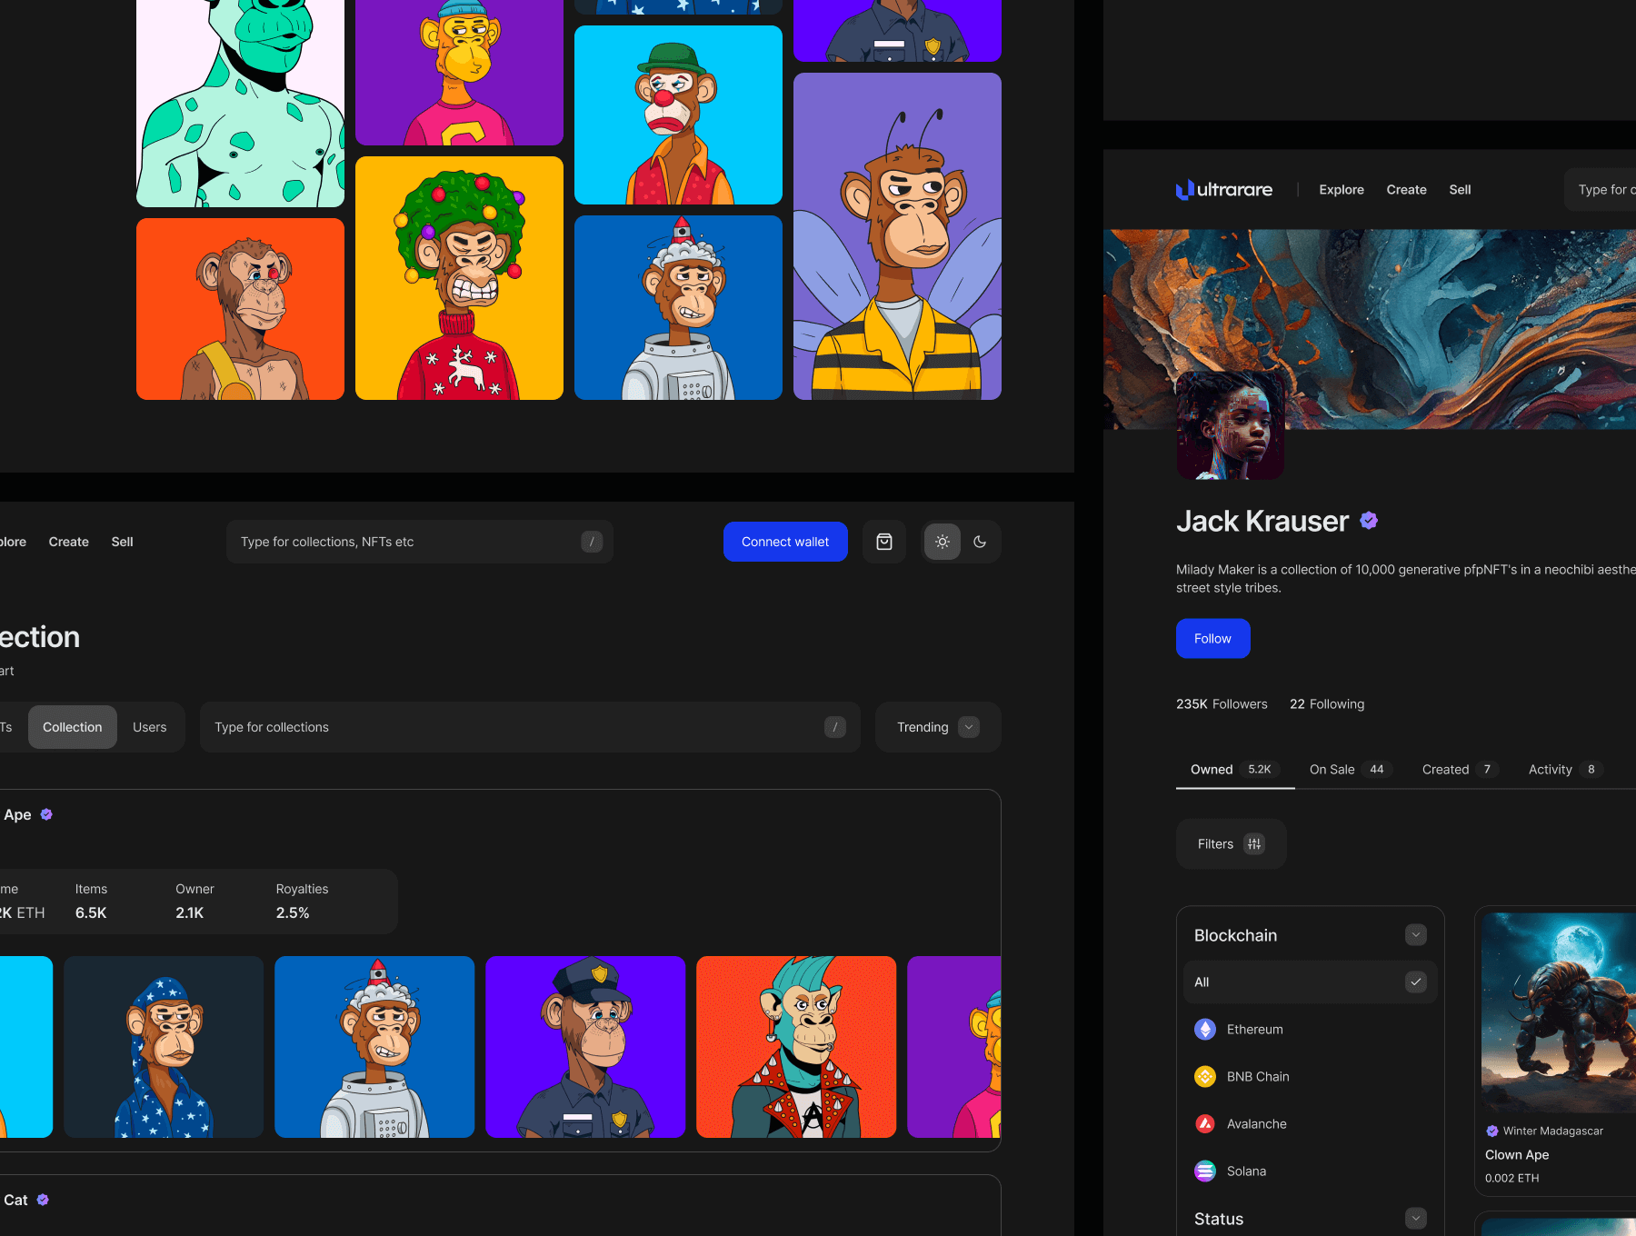This screenshot has height=1236, width=1636.
Task: Toggle the All blockchain checkbox
Action: (x=1415, y=982)
